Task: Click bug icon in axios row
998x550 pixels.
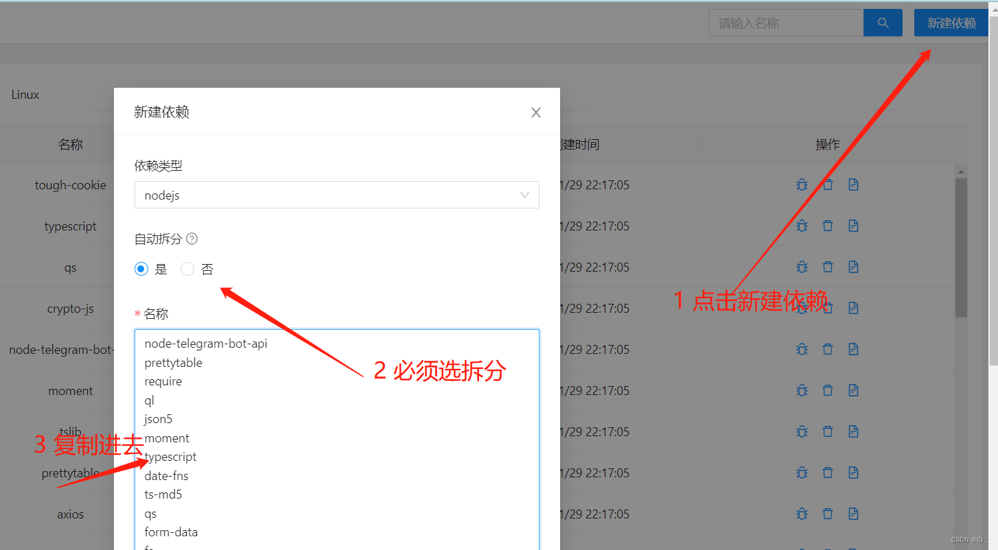Action: [802, 514]
